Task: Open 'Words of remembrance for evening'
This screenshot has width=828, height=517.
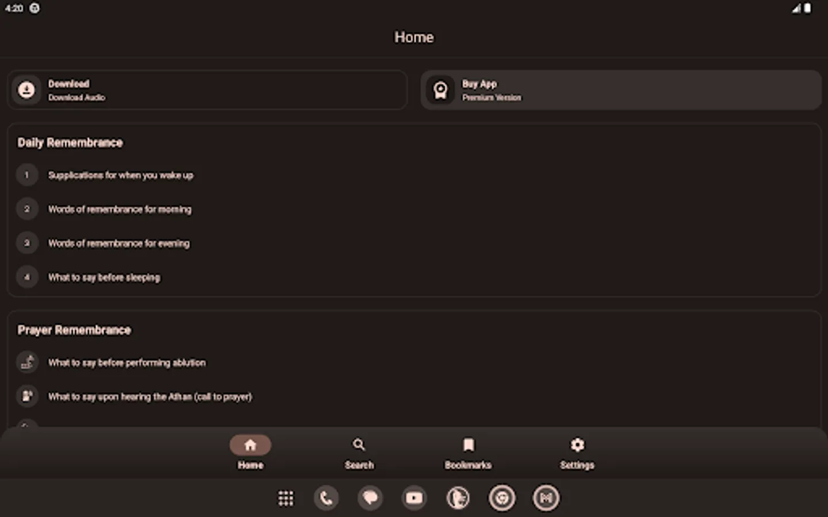Action: click(x=118, y=243)
